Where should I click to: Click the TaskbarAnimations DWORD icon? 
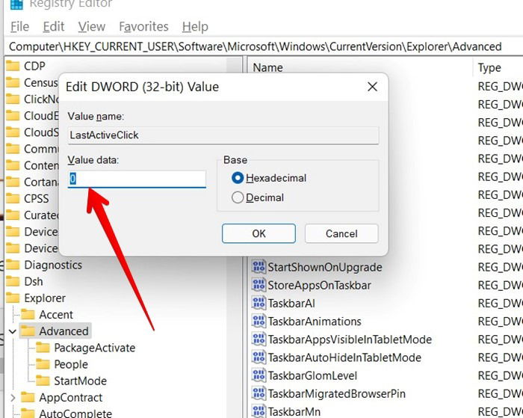pyautogui.click(x=259, y=321)
